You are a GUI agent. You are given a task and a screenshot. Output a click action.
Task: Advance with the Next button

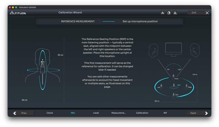point(197,113)
